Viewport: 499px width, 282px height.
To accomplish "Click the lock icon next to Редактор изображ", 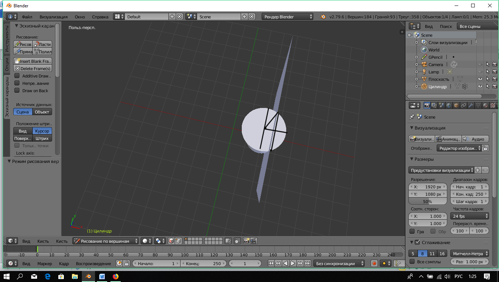I will click(485, 148).
